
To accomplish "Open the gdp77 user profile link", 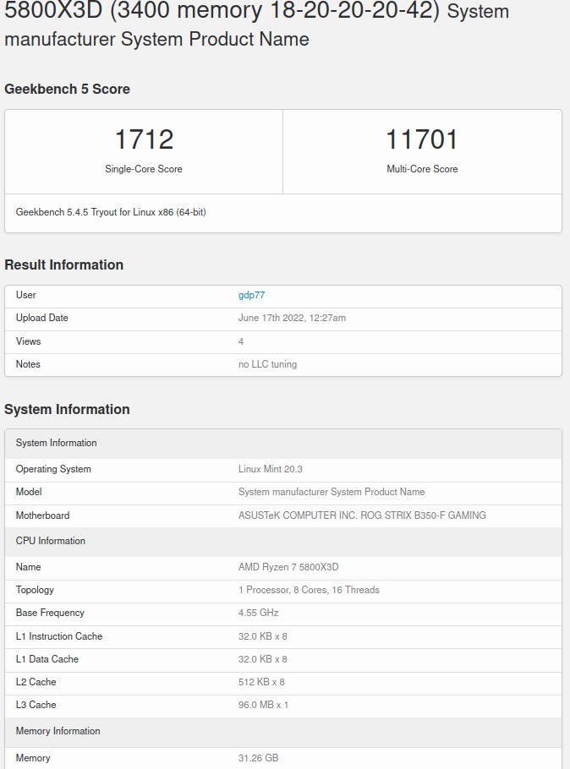I will [251, 295].
